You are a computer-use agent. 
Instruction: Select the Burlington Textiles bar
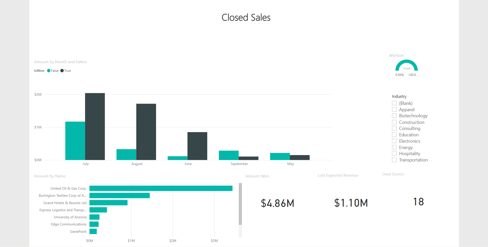click(x=120, y=195)
